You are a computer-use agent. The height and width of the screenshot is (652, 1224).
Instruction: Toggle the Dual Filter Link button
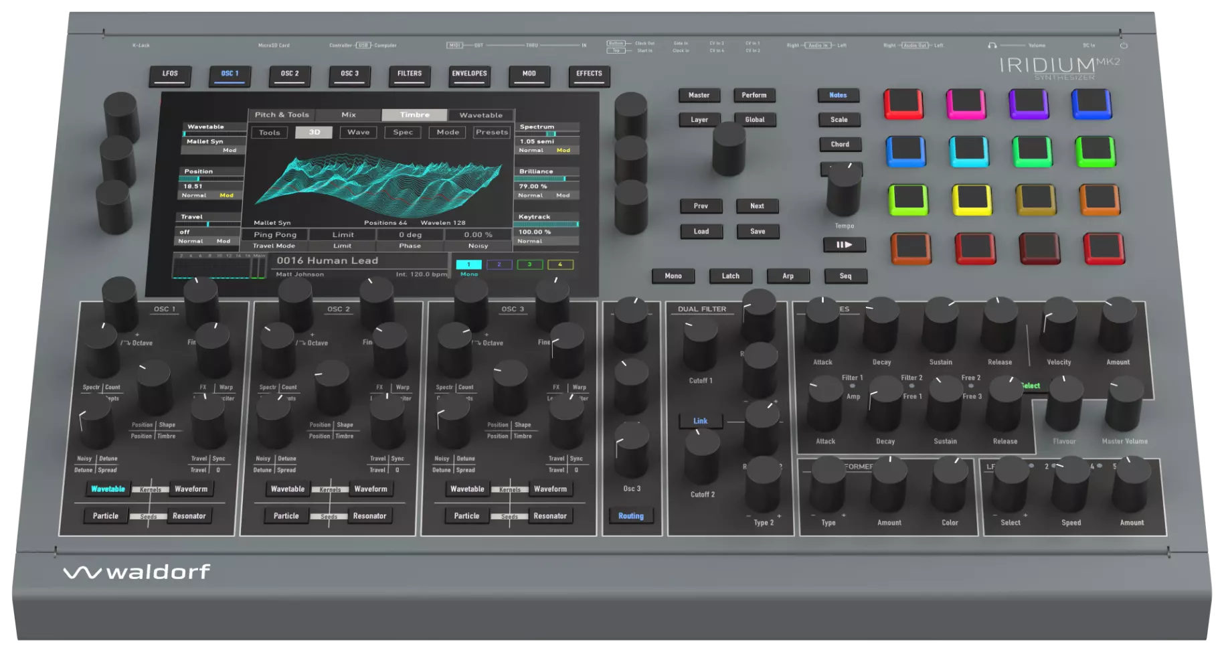(700, 421)
